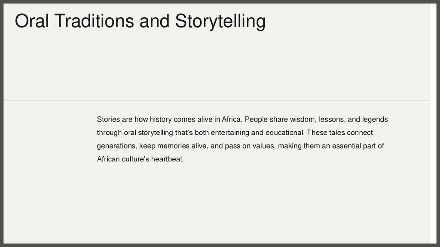This screenshot has width=440, height=247.
Task: Click the phrase "These tales connect"
Action: [339, 133]
